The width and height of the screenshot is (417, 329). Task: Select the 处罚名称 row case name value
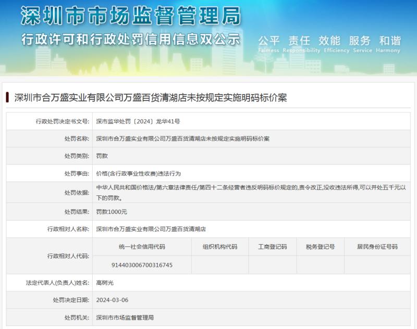(183, 139)
